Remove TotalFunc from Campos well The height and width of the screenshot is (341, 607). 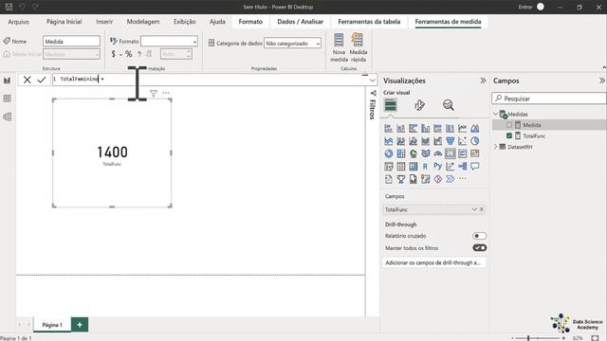tap(482, 209)
